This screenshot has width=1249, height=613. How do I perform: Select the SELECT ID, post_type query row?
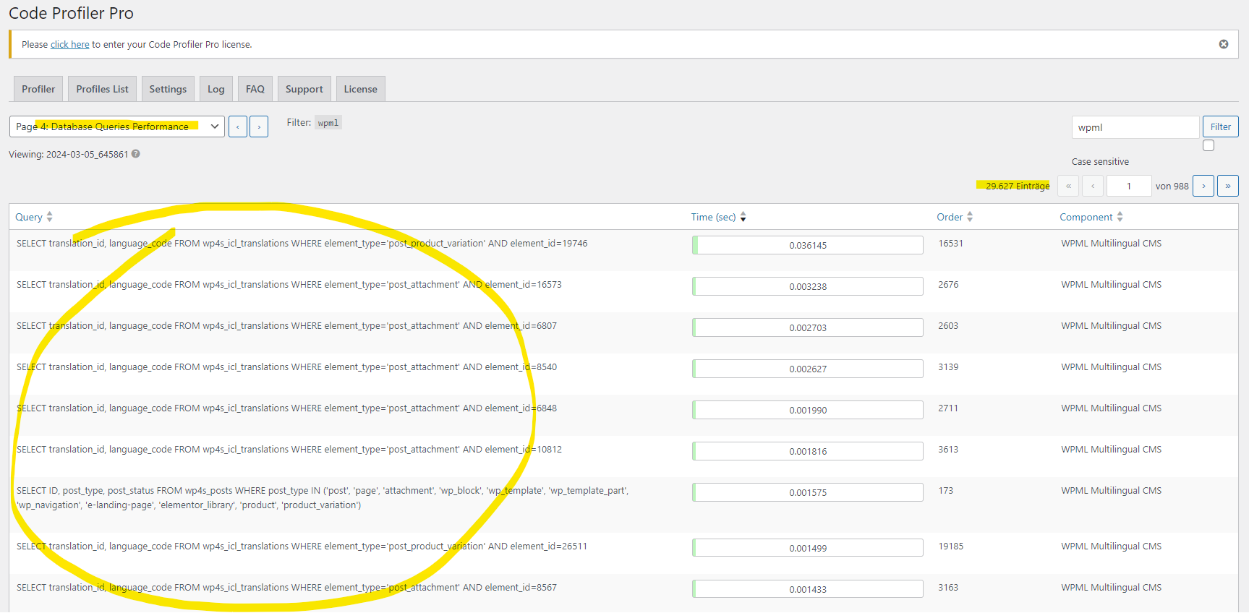323,498
